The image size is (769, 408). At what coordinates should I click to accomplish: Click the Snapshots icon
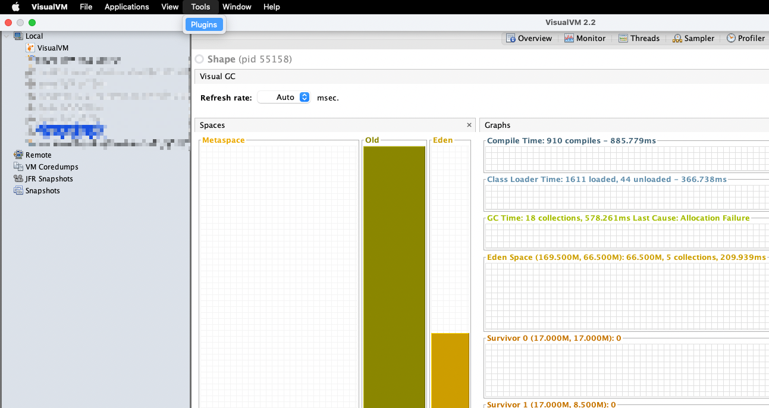(x=18, y=190)
